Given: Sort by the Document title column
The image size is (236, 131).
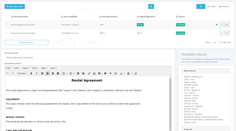Looking at the screenshot, I should click(x=19, y=17).
